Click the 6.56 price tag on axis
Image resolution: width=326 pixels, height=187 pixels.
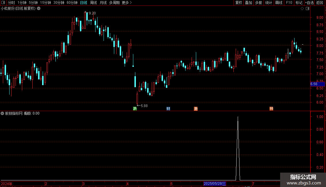pos(317,84)
